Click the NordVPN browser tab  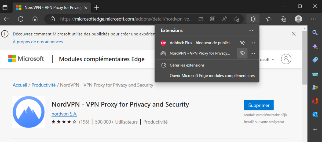click(x=52, y=7)
